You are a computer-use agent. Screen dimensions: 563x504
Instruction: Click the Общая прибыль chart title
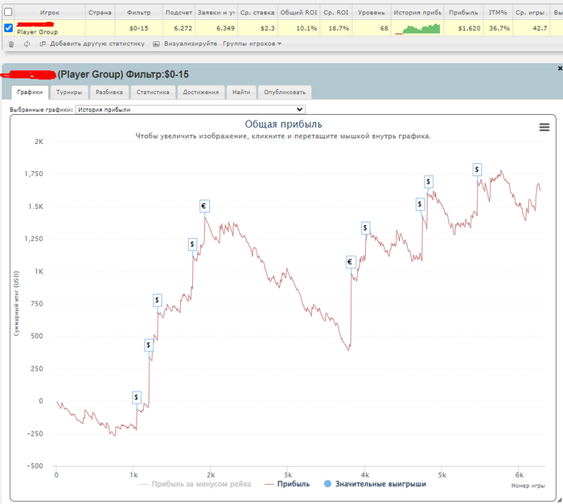pos(283,125)
